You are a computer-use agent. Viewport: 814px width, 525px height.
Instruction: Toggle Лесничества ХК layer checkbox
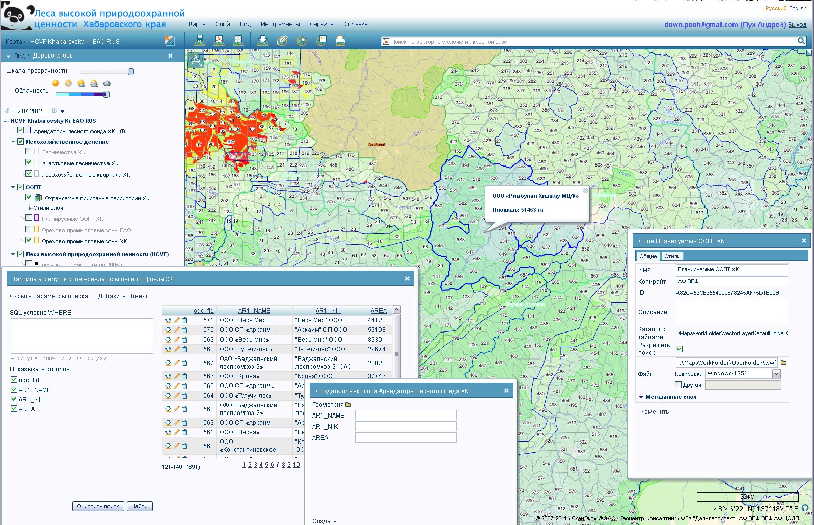point(29,151)
